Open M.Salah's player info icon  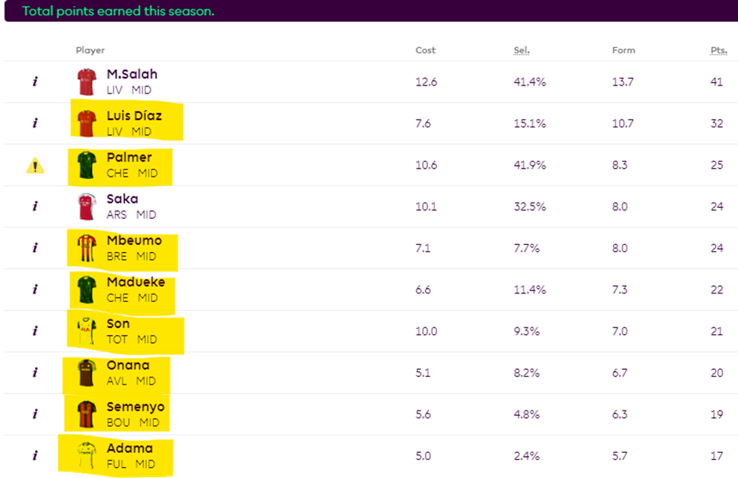pos(35,82)
